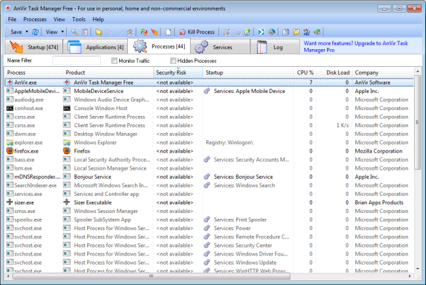Open the Processes menu
Screen dimensions: 426x285
tap(35, 19)
